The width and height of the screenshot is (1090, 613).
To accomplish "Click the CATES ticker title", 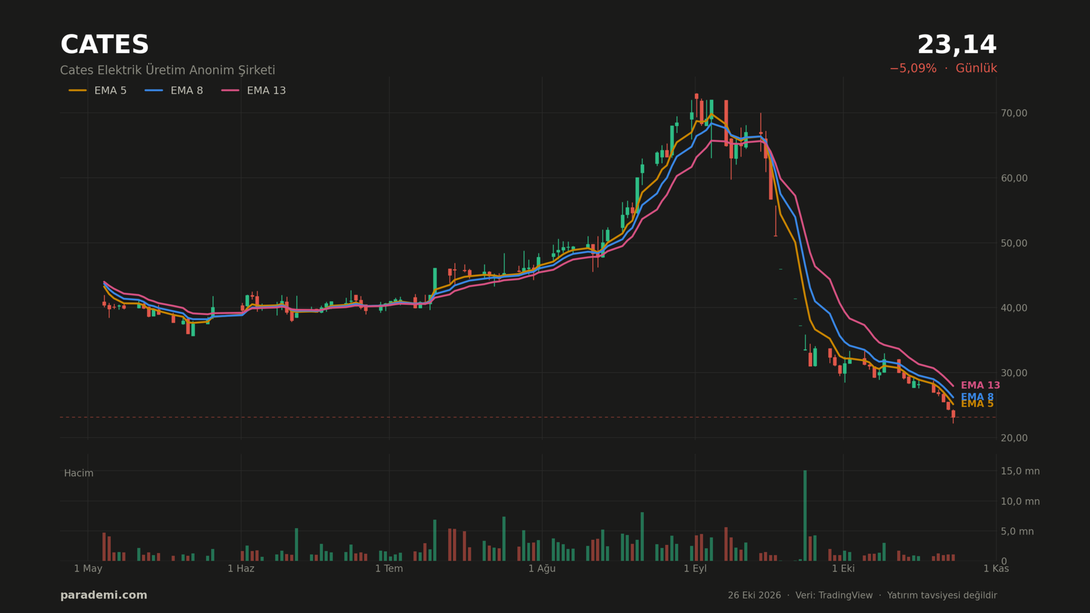I will (104, 45).
